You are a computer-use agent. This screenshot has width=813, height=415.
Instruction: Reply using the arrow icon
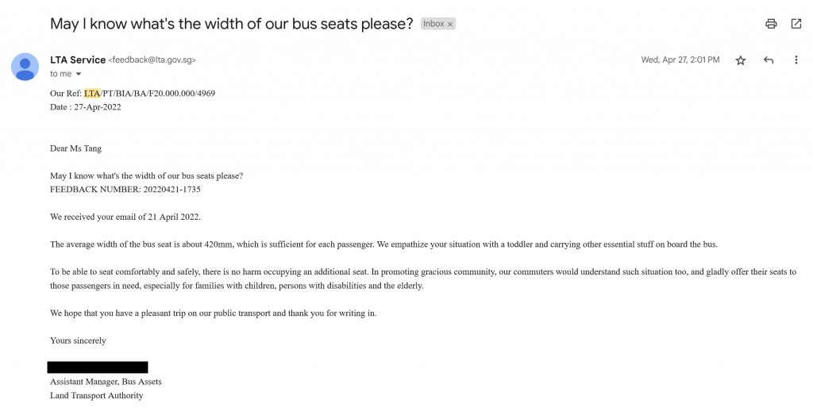(x=769, y=60)
